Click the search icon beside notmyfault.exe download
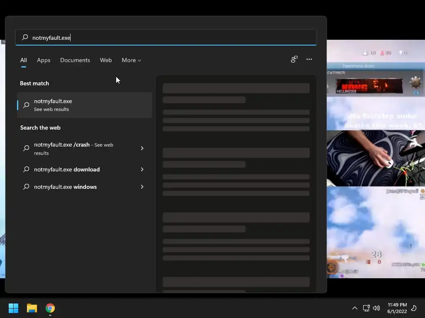Viewport: 425px width, 318px height. pos(26,169)
